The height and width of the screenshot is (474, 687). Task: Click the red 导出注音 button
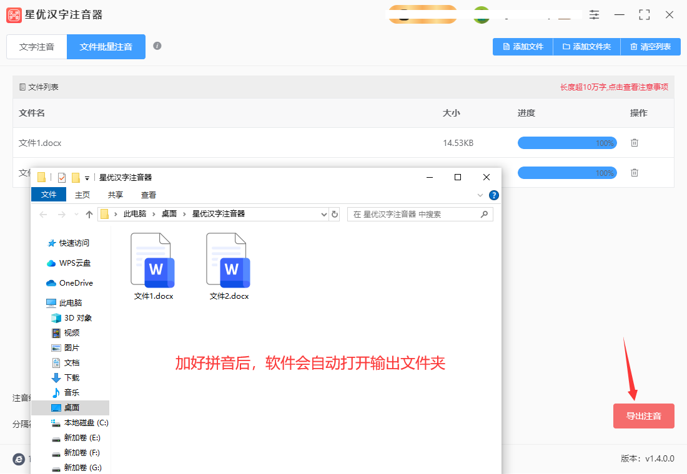click(x=644, y=416)
